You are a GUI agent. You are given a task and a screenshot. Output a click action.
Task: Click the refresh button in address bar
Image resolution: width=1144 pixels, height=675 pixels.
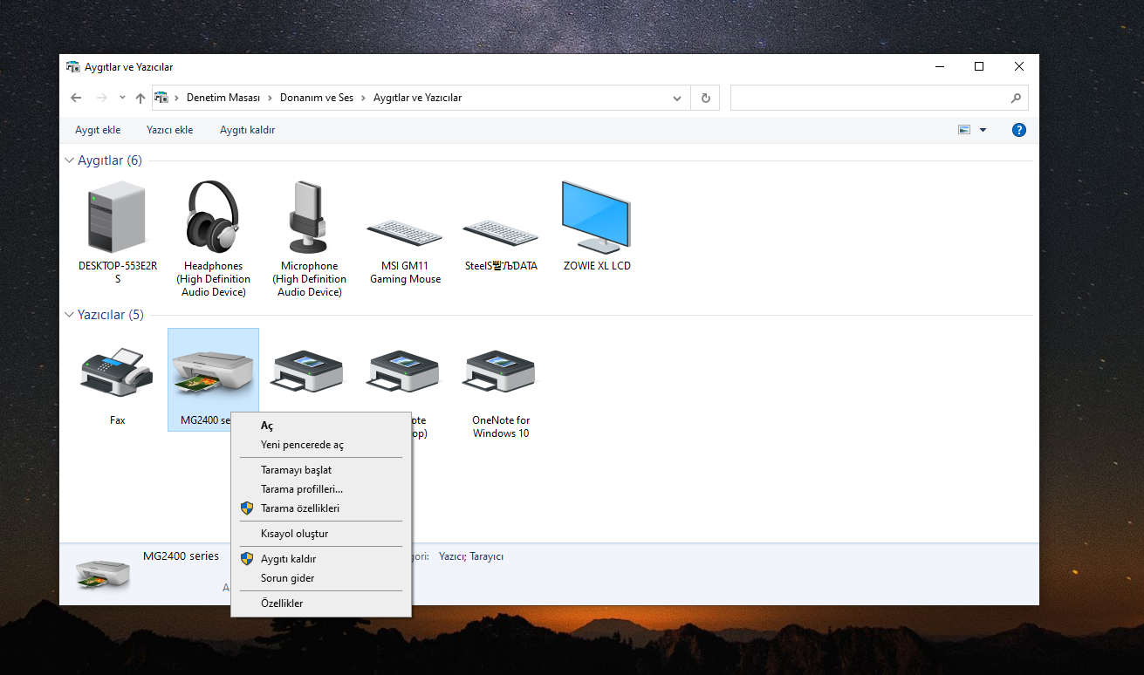pyautogui.click(x=705, y=98)
